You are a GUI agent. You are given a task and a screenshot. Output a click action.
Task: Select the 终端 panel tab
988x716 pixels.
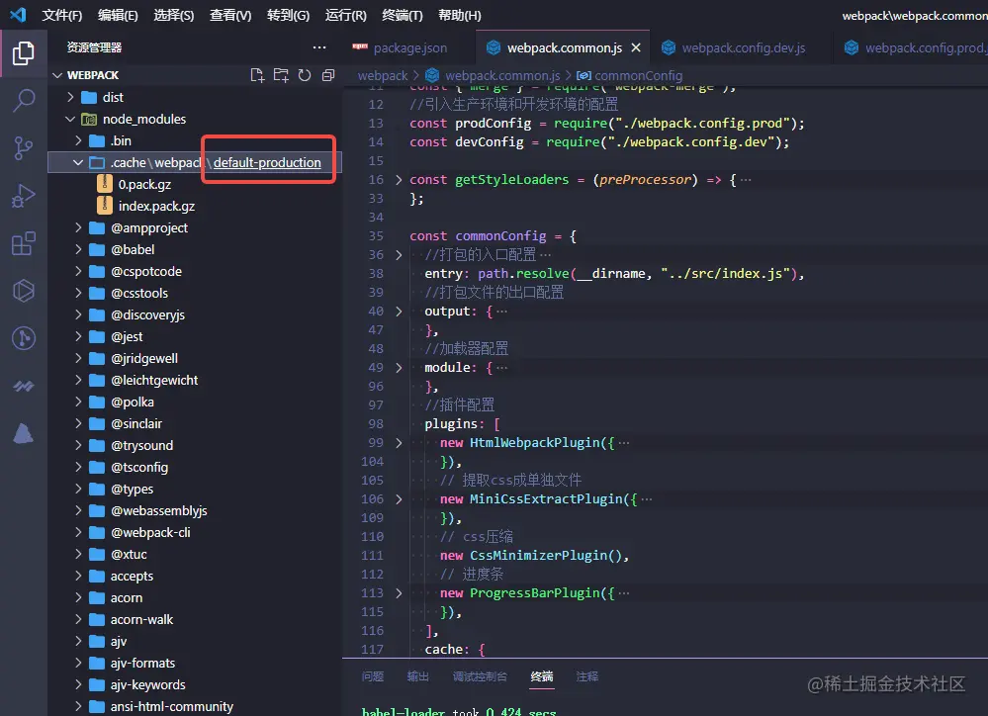(542, 676)
